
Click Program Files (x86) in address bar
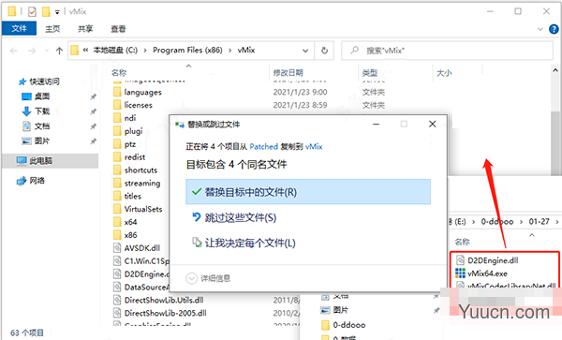pyautogui.click(x=187, y=51)
